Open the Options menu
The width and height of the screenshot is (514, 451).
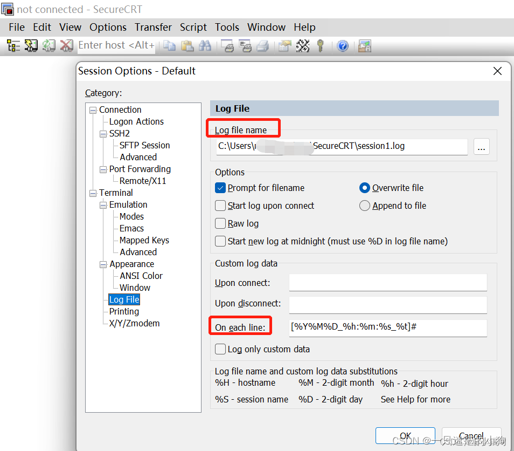(108, 28)
